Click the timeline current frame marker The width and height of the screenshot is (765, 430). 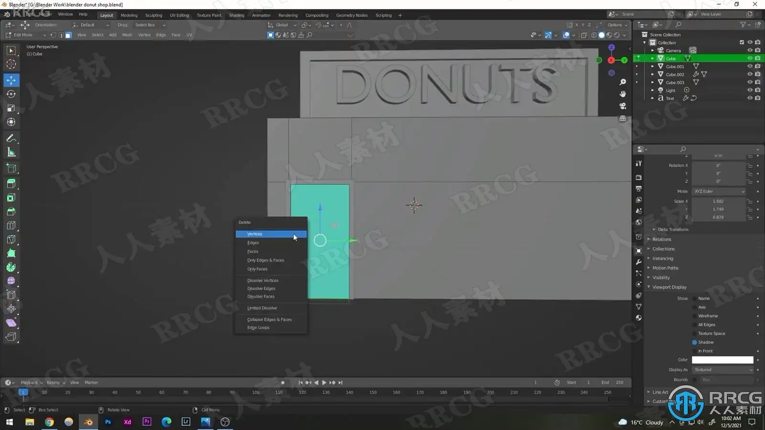point(22,392)
